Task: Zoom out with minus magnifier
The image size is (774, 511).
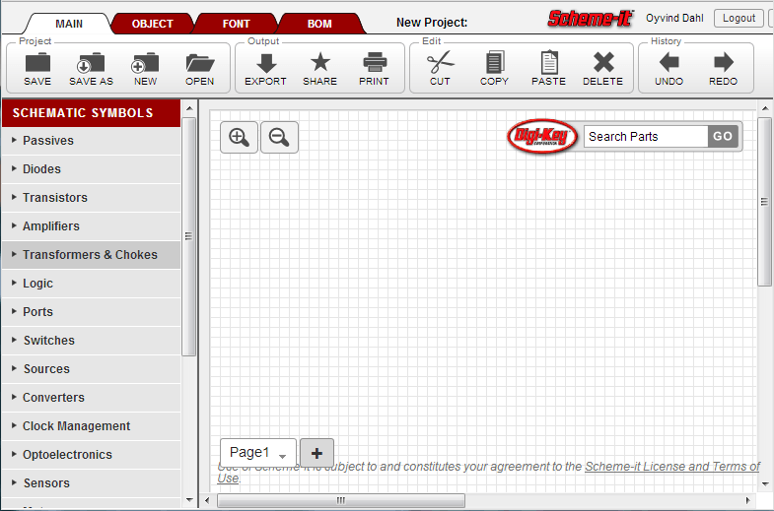Action: click(x=279, y=138)
